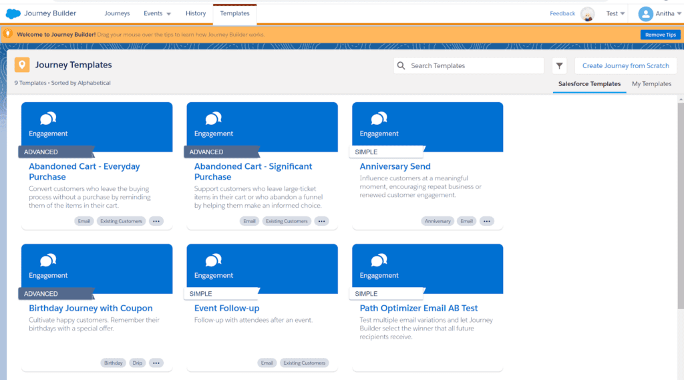This screenshot has width=684, height=380.
Task: Open the filter funnel icon
Action: (x=560, y=65)
